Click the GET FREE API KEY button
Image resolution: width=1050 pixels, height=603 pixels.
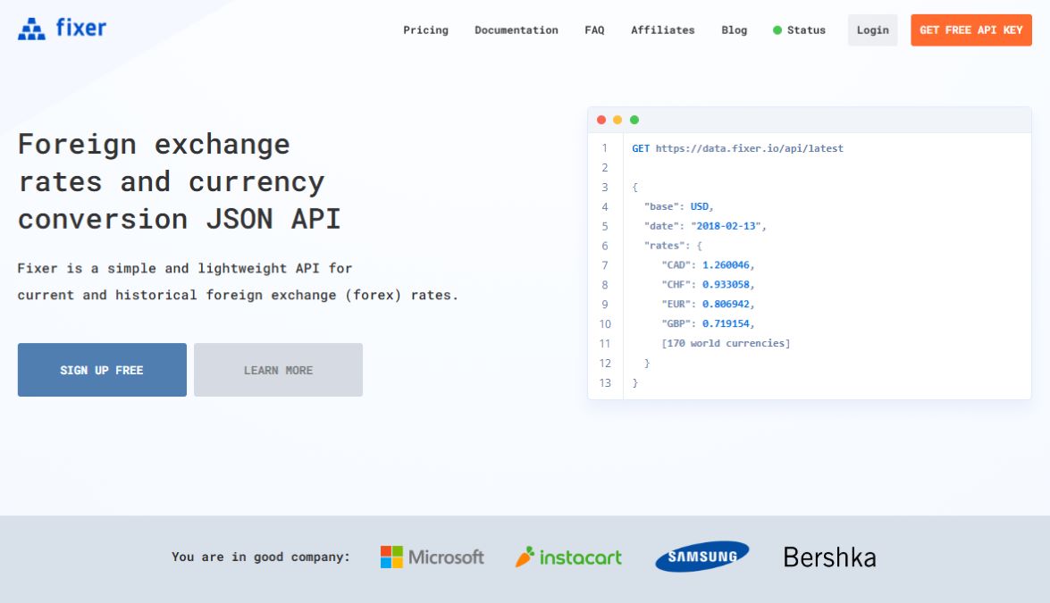[970, 29]
